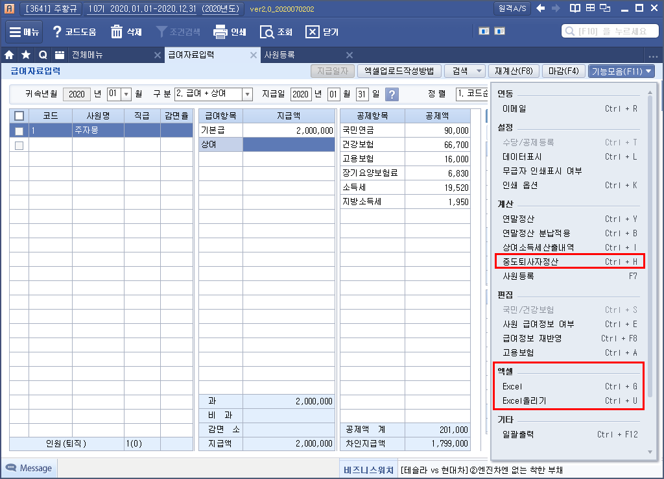The image size is (664, 479).
Task: Open the 정렬 코드순 combo box
Action: [x=472, y=93]
